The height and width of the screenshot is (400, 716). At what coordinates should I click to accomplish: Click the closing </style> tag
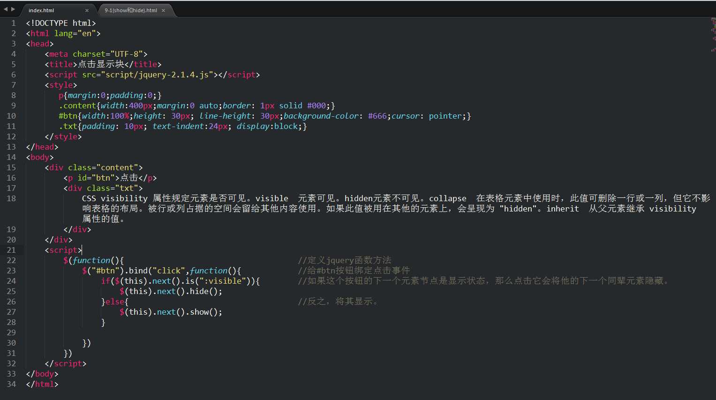(63, 136)
